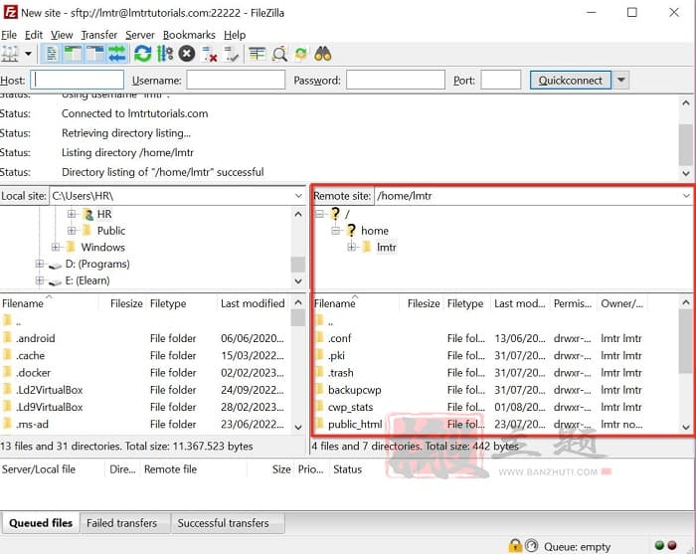This screenshot has width=696, height=554.
Task: Open Remote site path dropdown
Action: pos(686,196)
